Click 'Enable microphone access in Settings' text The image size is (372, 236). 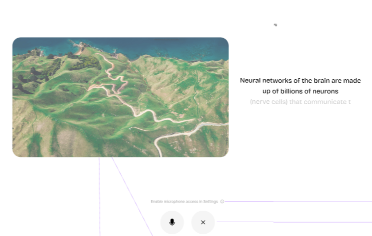point(184,201)
